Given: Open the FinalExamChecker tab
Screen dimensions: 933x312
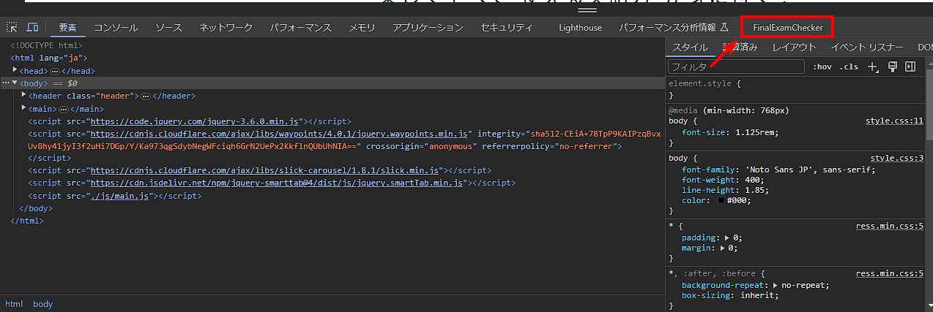Looking at the screenshot, I should pyautogui.click(x=787, y=28).
